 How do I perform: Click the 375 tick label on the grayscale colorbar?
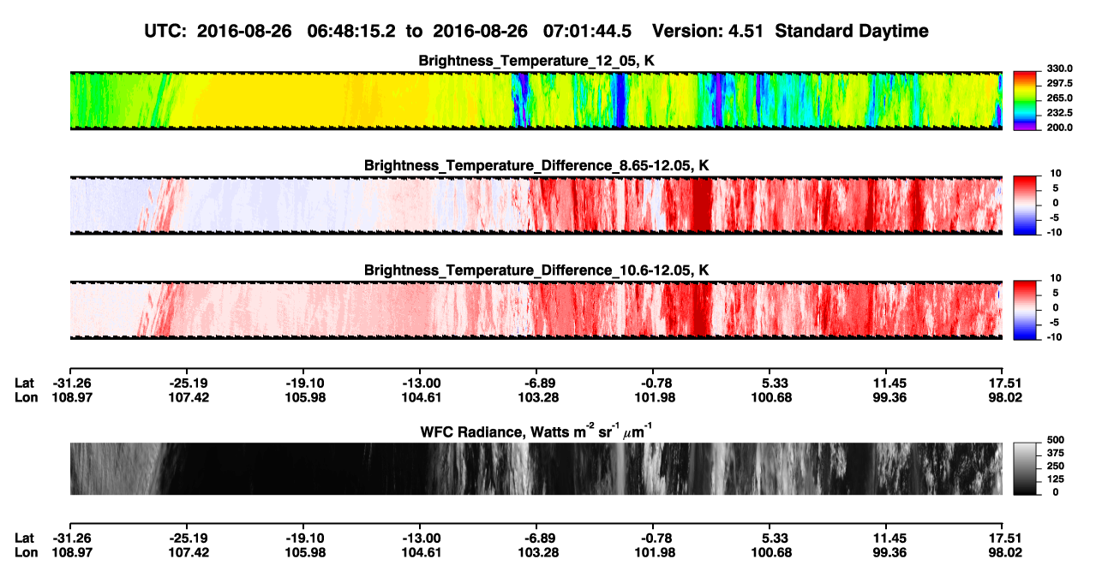1055,453
